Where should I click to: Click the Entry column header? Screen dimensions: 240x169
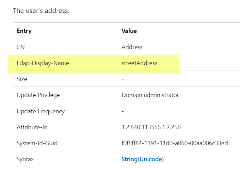pos(24,31)
